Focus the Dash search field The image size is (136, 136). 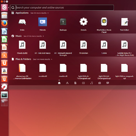click(62, 7)
